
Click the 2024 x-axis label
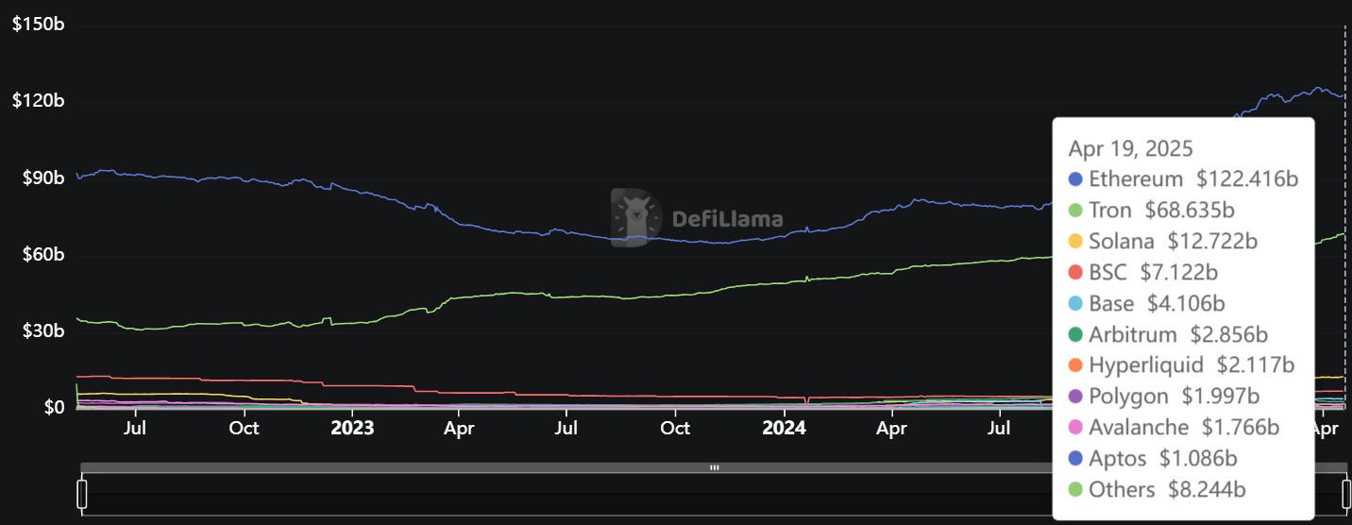click(x=784, y=429)
